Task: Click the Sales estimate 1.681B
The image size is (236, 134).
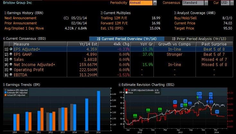Action: tap(91, 59)
